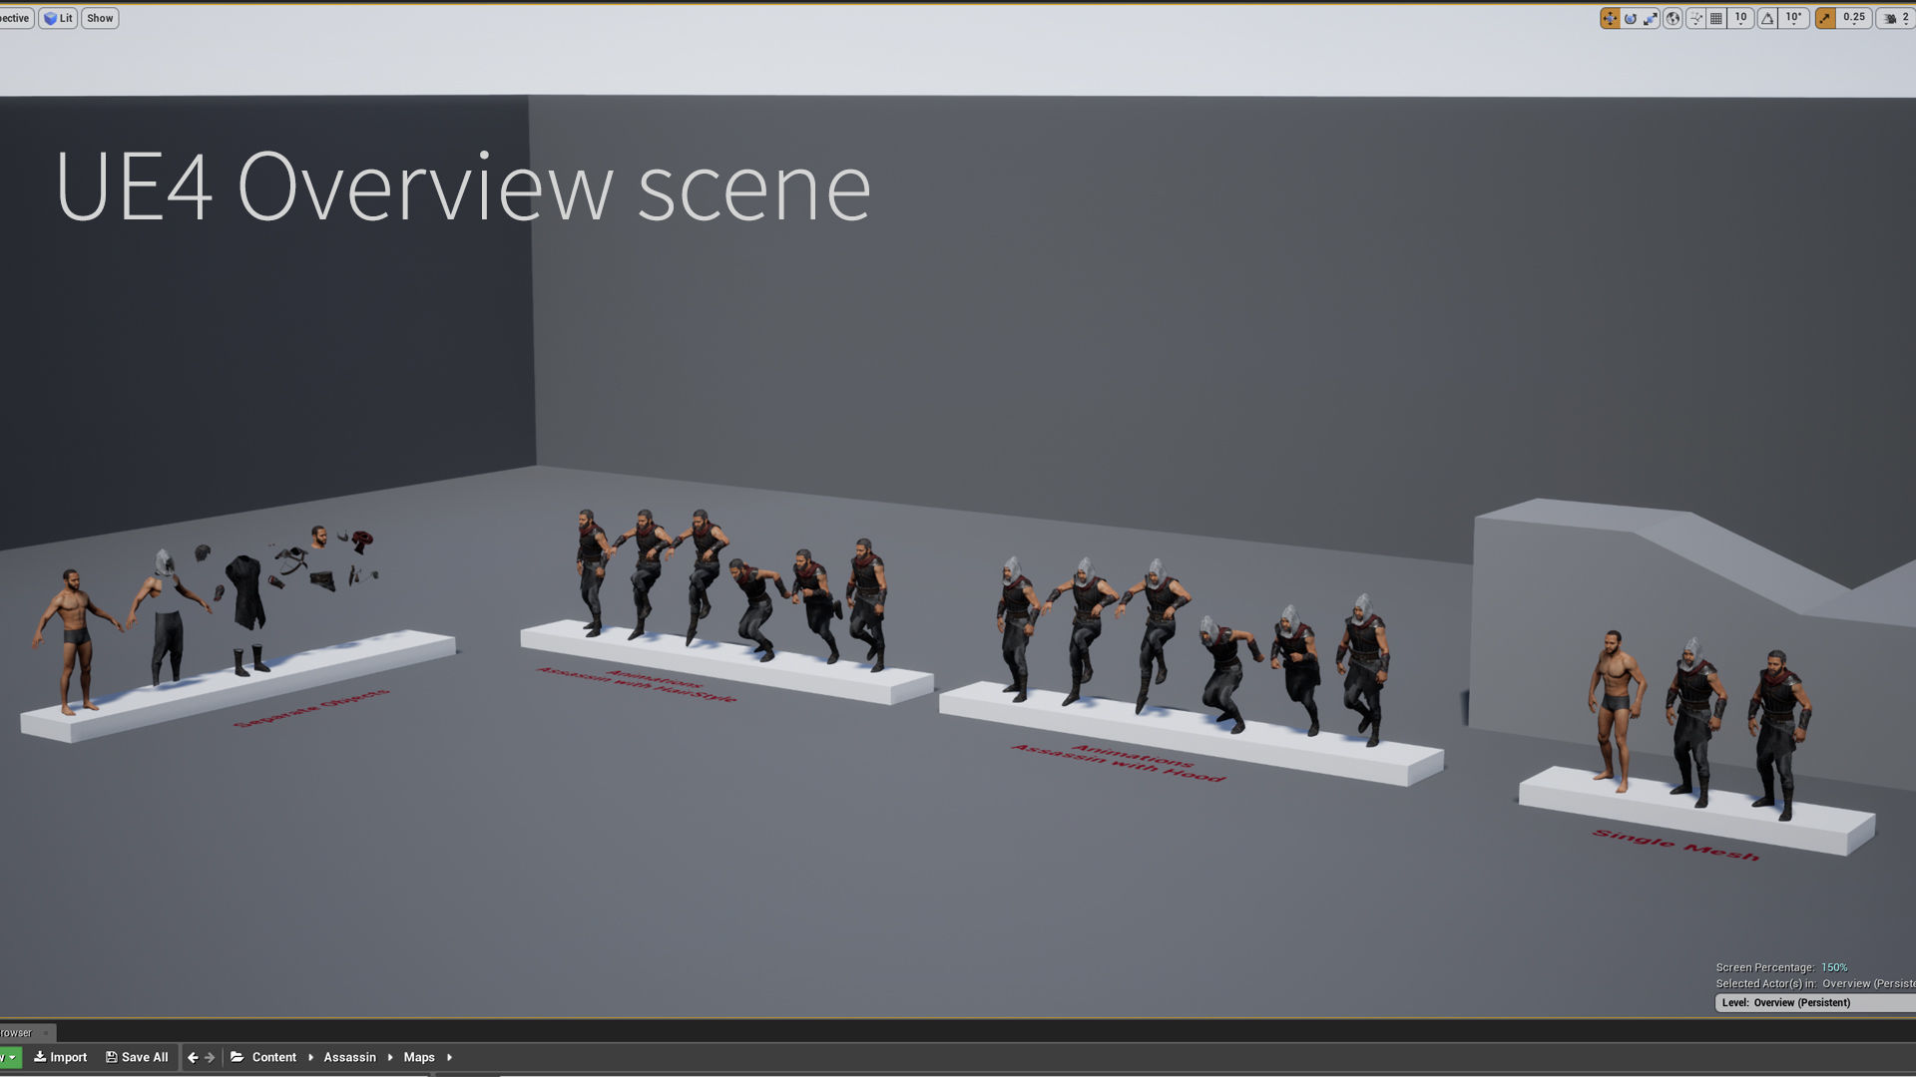Go forward in Content Browser history
The height and width of the screenshot is (1077, 1916).
(210, 1057)
